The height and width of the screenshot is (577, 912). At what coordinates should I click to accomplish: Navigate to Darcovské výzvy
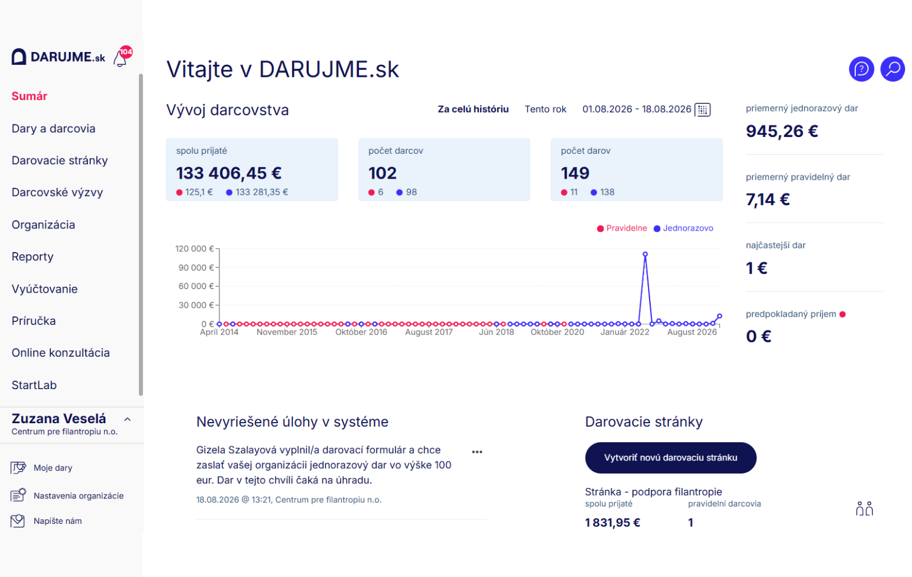click(x=57, y=193)
